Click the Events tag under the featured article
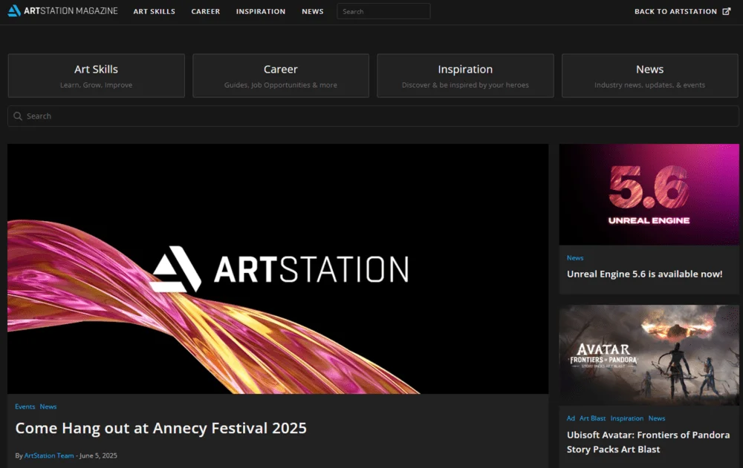The width and height of the screenshot is (743, 468). pyautogui.click(x=25, y=406)
